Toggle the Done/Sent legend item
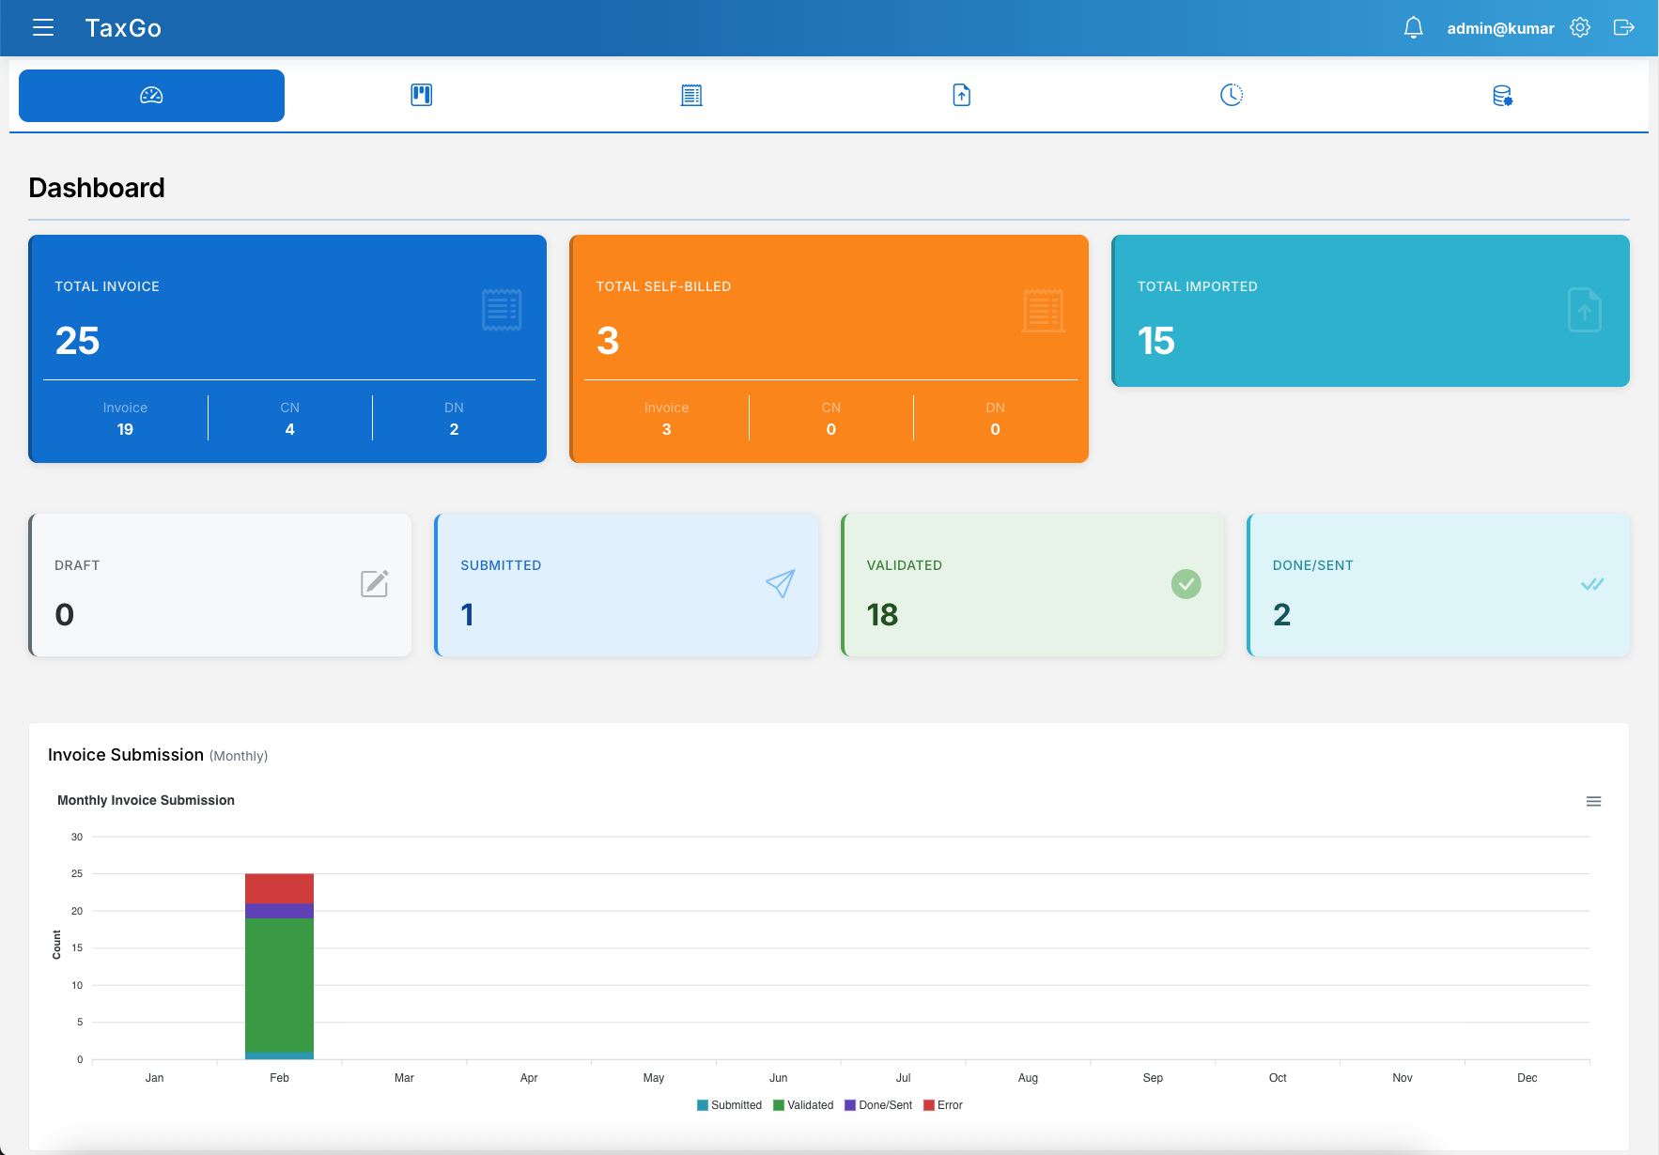This screenshot has height=1155, width=1659. click(878, 1105)
